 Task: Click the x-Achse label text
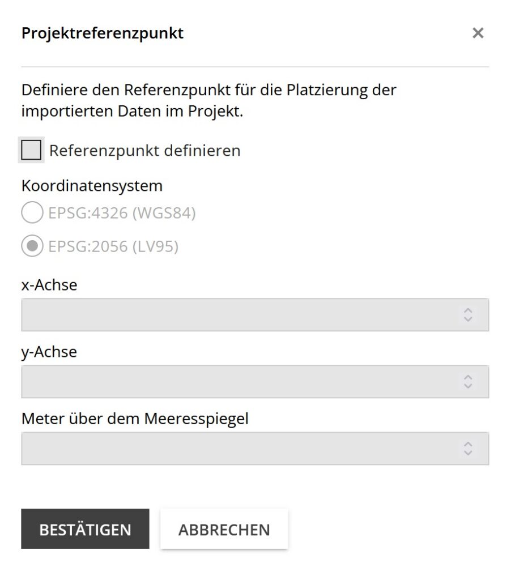click(x=49, y=285)
